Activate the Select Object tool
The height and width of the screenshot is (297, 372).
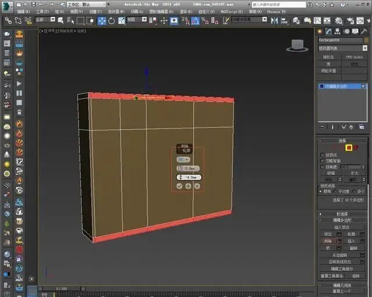click(60, 21)
